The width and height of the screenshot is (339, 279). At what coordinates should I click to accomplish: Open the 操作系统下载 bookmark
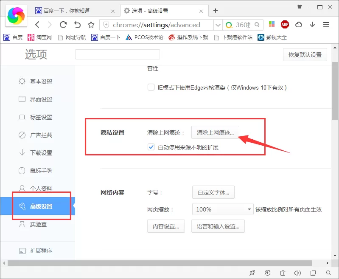(188, 37)
